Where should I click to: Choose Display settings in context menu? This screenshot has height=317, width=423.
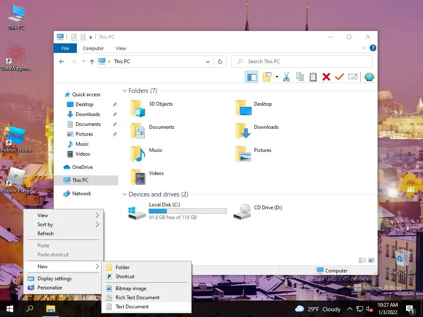pyautogui.click(x=63, y=279)
